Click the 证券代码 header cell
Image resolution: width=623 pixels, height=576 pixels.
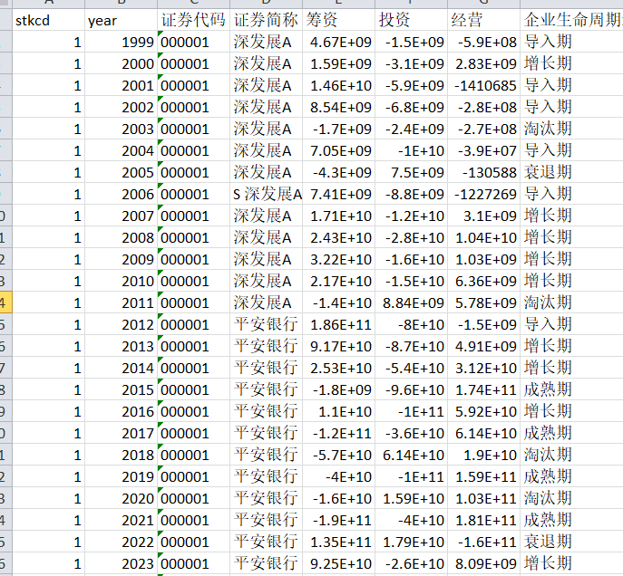(x=193, y=20)
